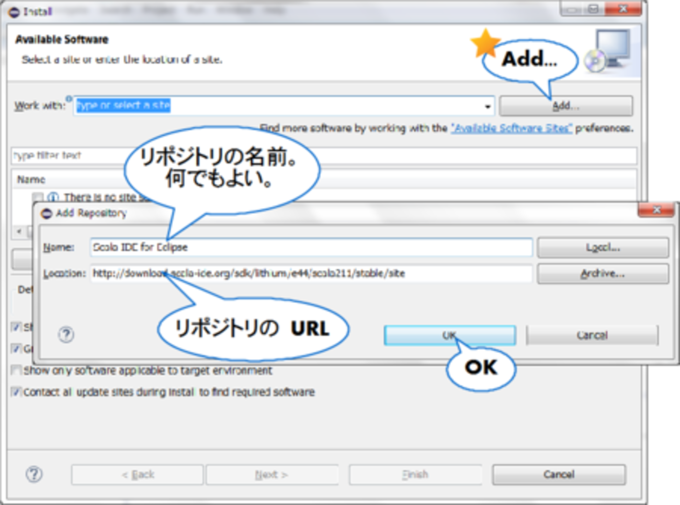Image resolution: width=680 pixels, height=505 pixels.
Task: Confirm with OK in Add Repository dialog
Action: pyautogui.click(x=450, y=335)
